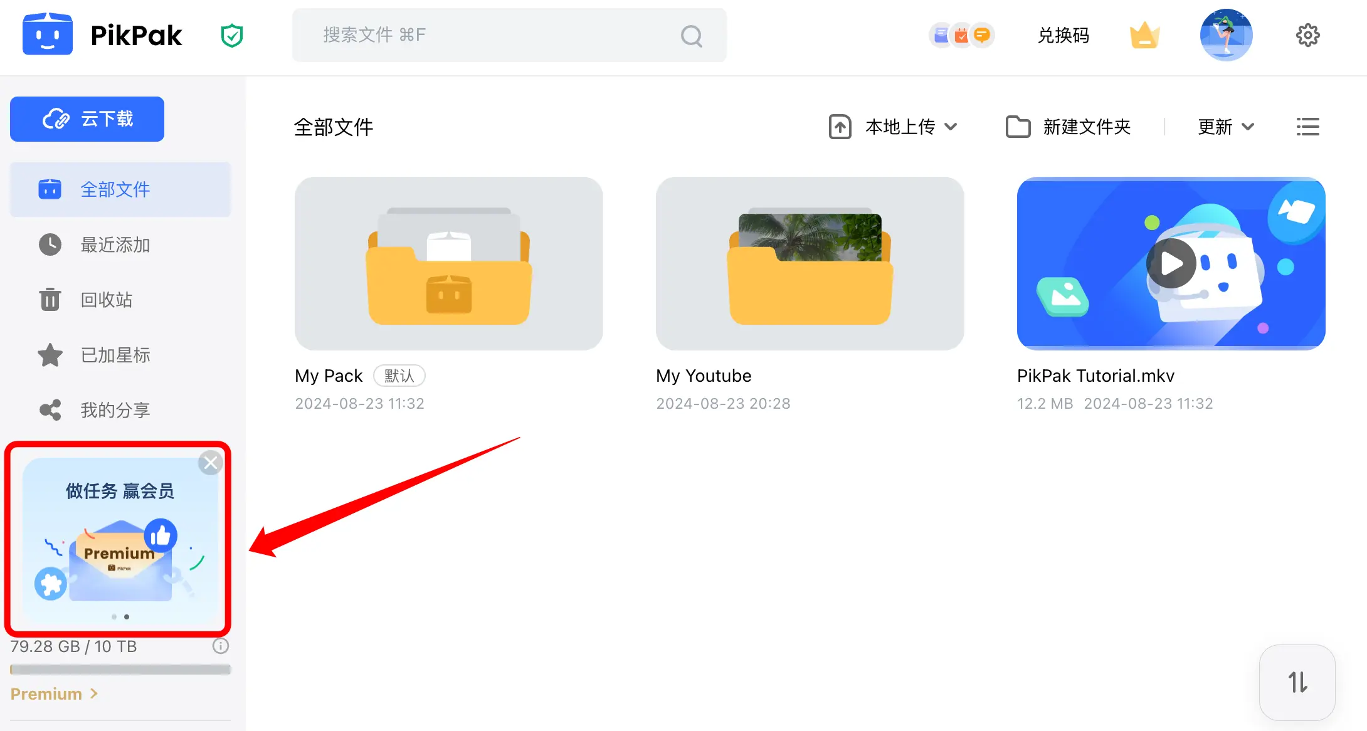Open 已加星标 in the sidebar
Image resolution: width=1367 pixels, height=731 pixels.
(x=120, y=355)
